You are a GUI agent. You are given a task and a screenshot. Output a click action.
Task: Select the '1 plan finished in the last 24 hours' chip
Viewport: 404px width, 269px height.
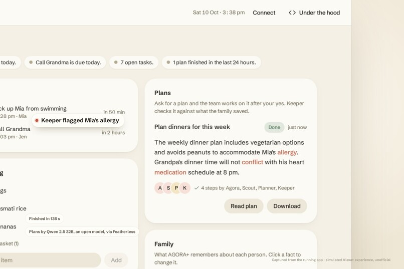[x=212, y=62]
